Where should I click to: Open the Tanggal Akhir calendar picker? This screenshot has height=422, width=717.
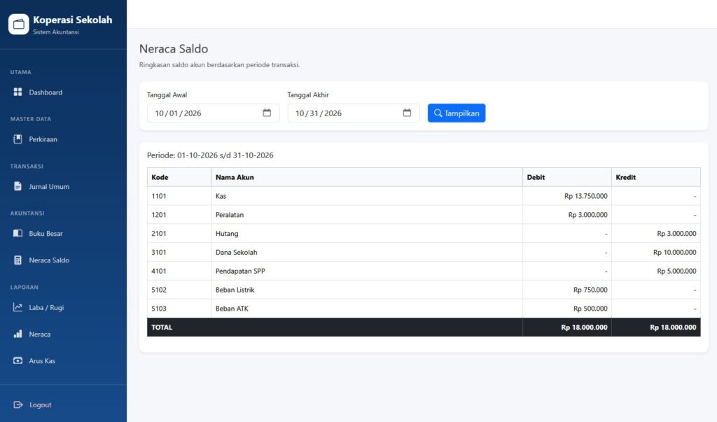tap(407, 113)
